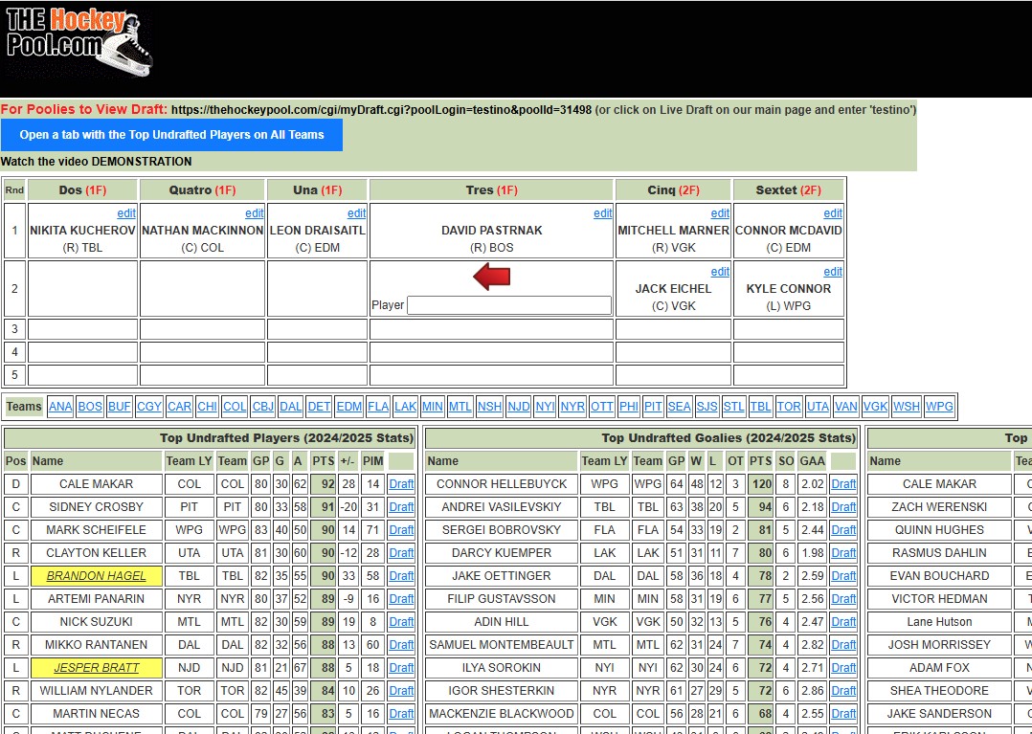Edit Connor McDavid pick for Sextet
The height and width of the screenshot is (734, 1032).
[833, 213]
